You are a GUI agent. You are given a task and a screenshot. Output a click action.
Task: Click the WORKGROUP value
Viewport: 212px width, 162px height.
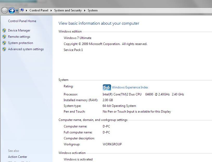pyautogui.click(x=112, y=144)
